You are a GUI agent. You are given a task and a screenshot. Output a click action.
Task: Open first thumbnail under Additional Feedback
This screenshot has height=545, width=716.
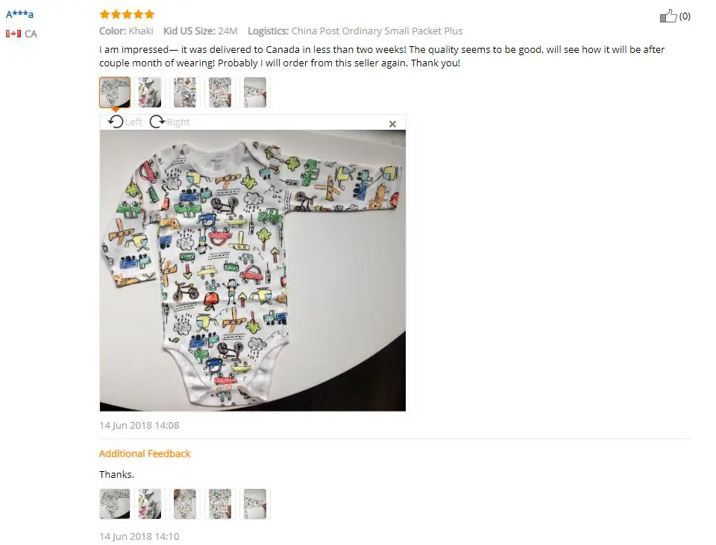coord(115,504)
